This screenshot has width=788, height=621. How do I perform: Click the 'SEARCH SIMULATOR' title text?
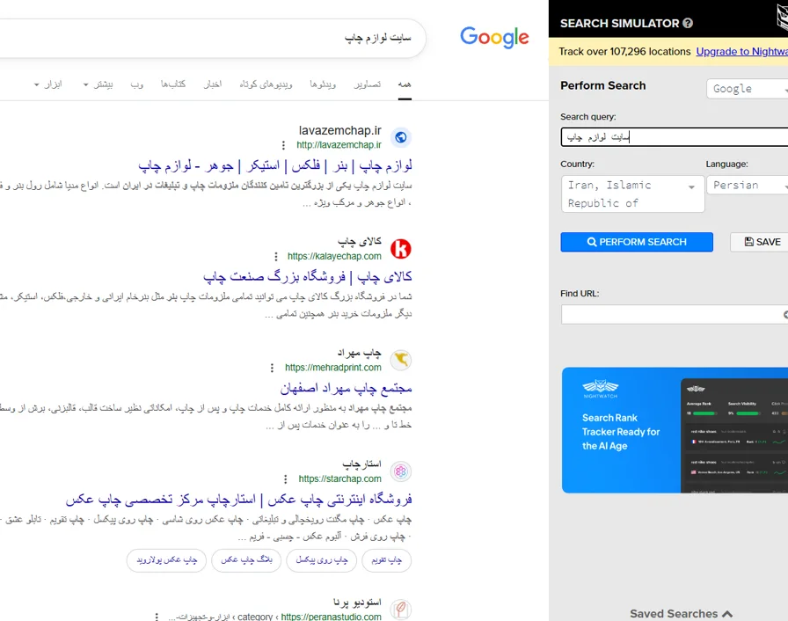coord(620,24)
